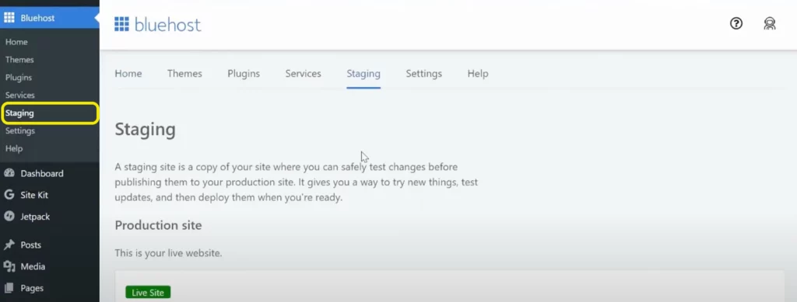Open Themes in the sidebar submenu

point(19,60)
